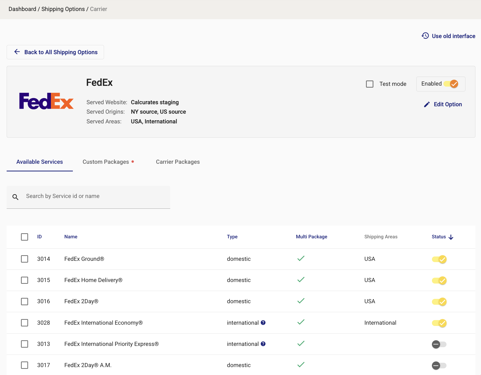This screenshot has width=481, height=375.
Task: Sort services by ID column
Action: (39, 237)
